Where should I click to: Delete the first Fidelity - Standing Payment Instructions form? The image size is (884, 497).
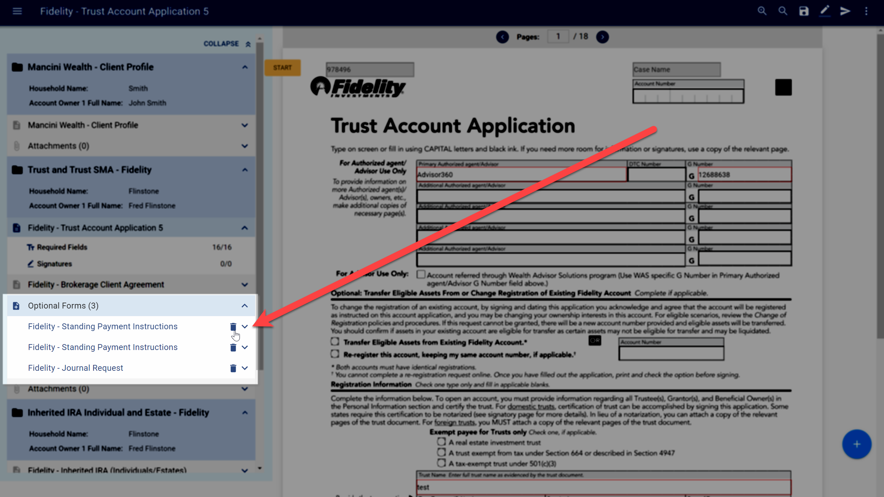(x=233, y=326)
